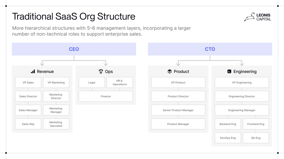Screen dimensions: 284x159
Task: Click the Leonis Capital constellation logo icon
Action: click(249, 17)
